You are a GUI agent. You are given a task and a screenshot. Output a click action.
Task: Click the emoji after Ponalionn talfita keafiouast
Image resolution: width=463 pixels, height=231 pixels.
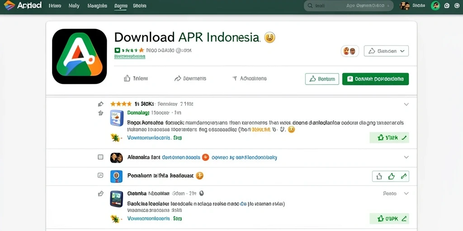pyautogui.click(x=200, y=176)
